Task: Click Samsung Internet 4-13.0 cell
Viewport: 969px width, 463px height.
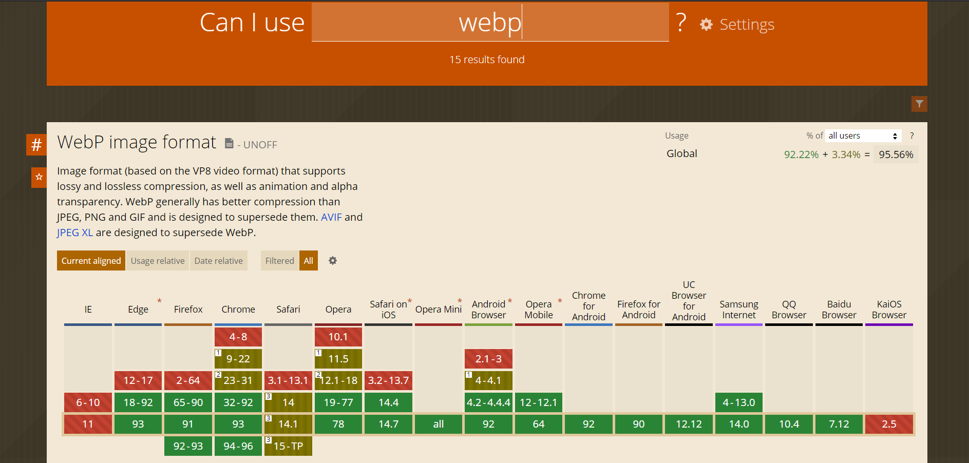Action: coord(739,402)
